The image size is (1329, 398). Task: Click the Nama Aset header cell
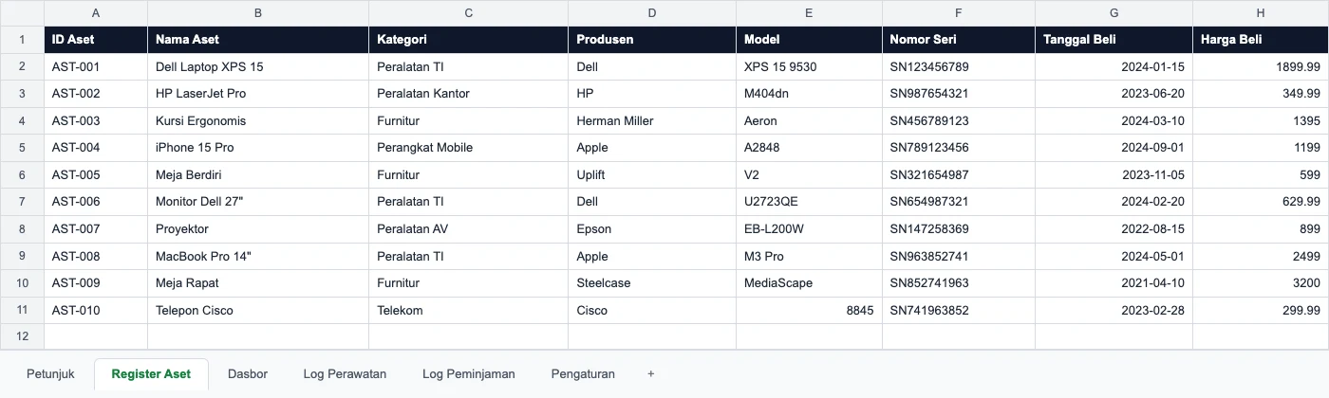(258, 40)
